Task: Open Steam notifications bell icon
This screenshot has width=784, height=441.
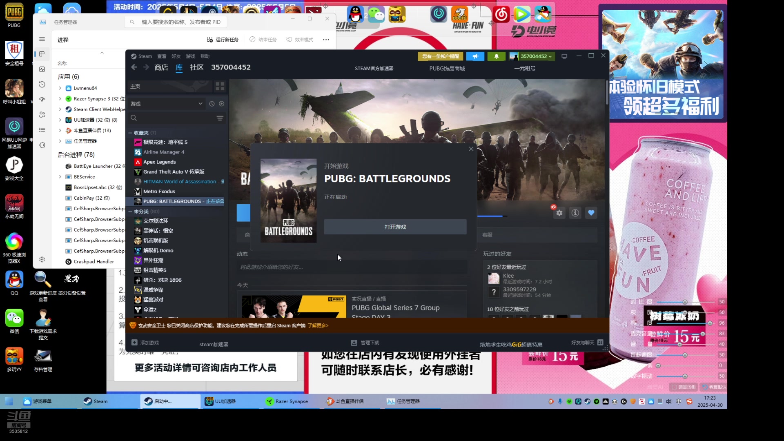Action: pyautogui.click(x=497, y=56)
